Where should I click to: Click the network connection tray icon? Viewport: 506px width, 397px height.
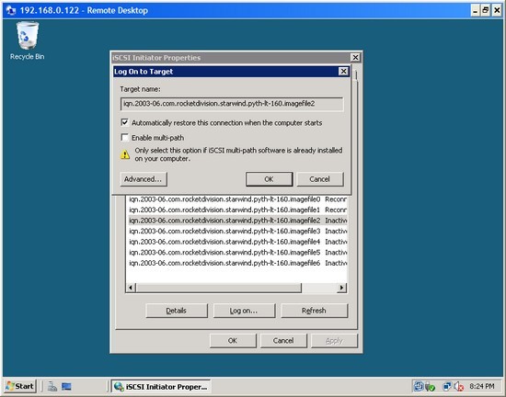pos(447,386)
